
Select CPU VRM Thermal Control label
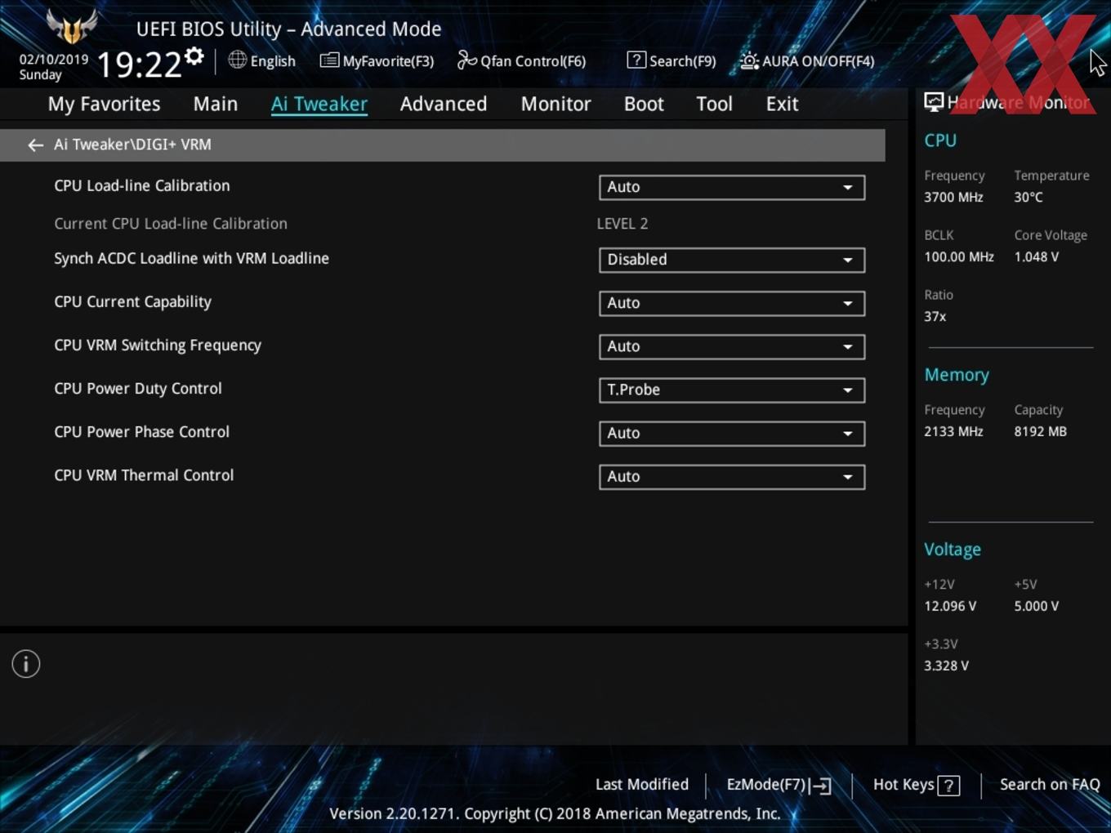[144, 474]
